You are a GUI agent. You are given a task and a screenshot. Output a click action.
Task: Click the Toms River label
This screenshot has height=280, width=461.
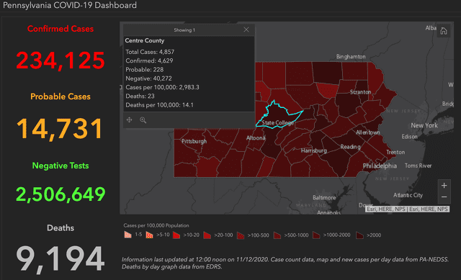(x=418, y=166)
